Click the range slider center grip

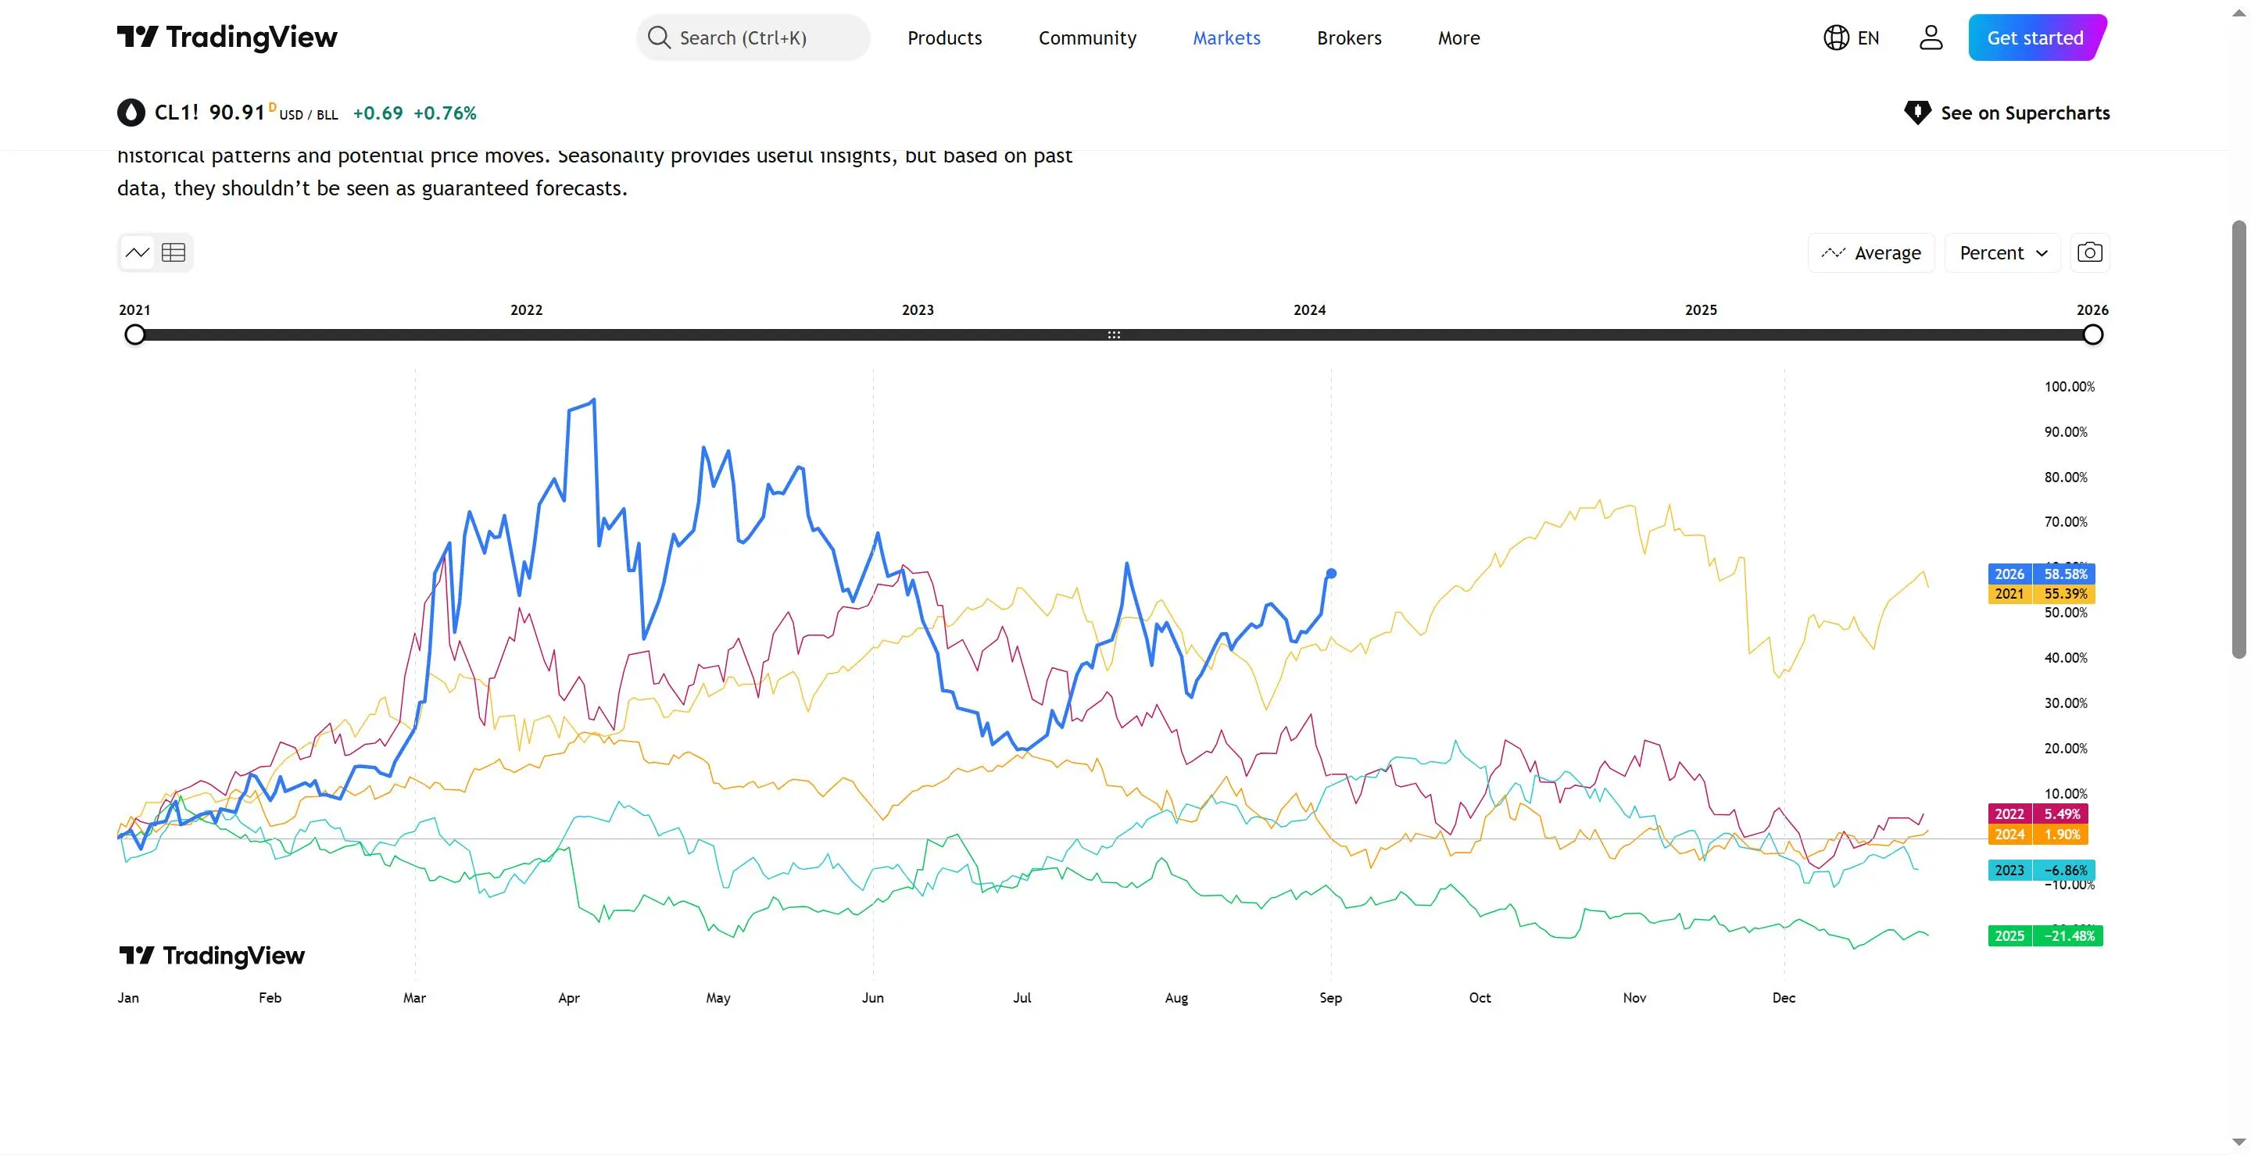(1114, 334)
